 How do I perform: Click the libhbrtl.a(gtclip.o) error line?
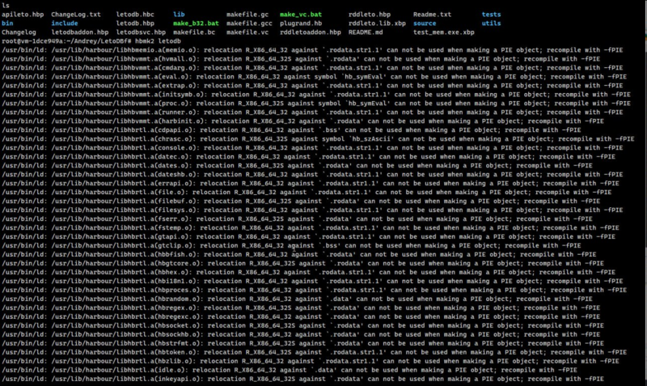pos(291,246)
